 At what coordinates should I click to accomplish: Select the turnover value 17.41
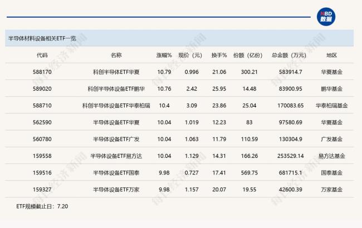click(x=219, y=173)
